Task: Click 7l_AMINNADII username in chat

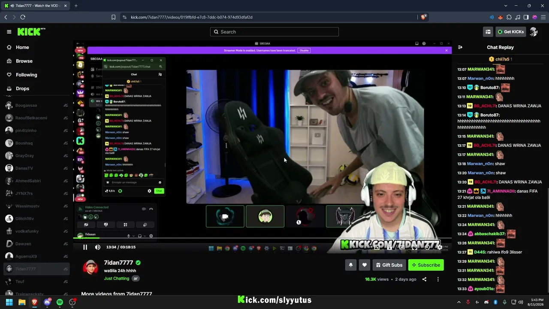Action: tap(501, 191)
